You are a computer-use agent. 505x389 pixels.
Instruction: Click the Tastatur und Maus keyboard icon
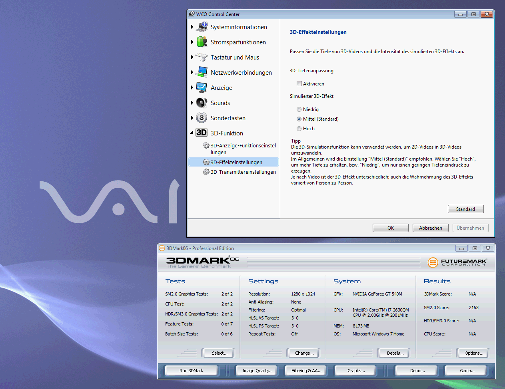click(202, 57)
